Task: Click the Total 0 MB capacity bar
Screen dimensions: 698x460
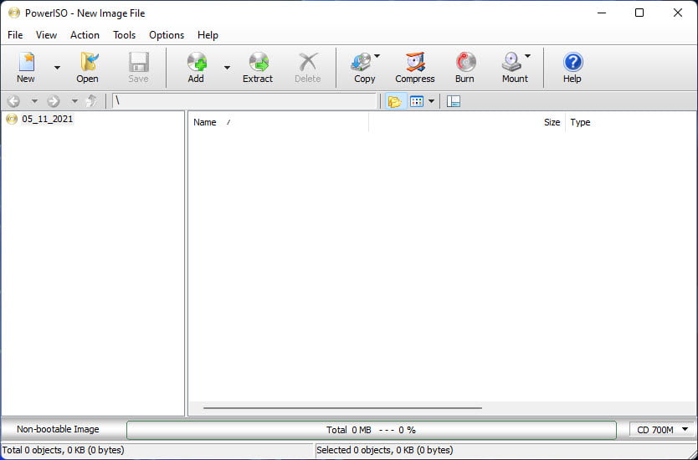Action: [x=372, y=430]
